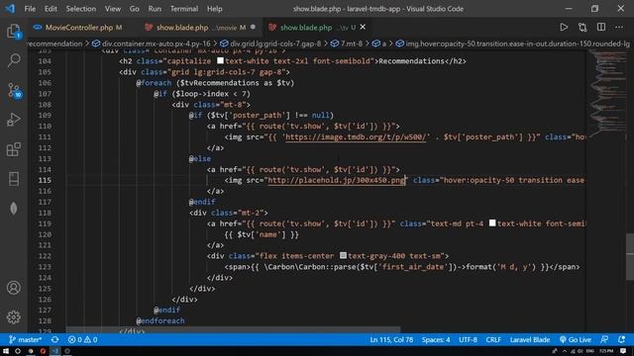Image resolution: width=634 pixels, height=356 pixels.
Task: Expand breadcrumb div.container.mx-auto.px-4.py-16
Action: coord(152,44)
